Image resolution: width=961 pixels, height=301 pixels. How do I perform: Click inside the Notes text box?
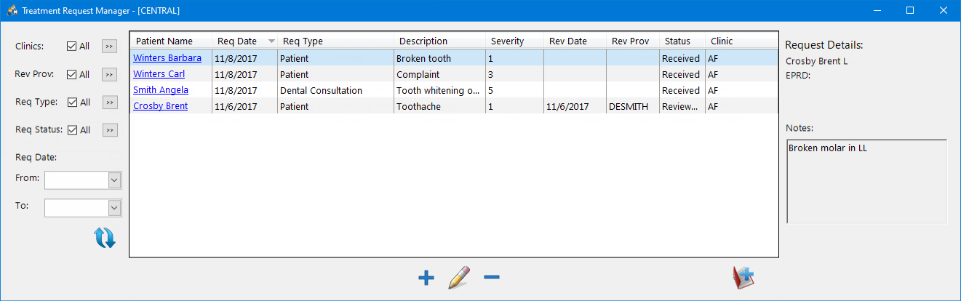pyautogui.click(x=866, y=182)
